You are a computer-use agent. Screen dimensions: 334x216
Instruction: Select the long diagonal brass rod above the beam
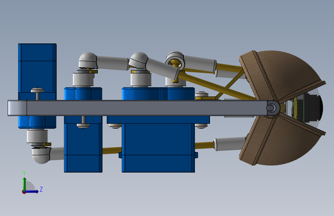[217, 86]
